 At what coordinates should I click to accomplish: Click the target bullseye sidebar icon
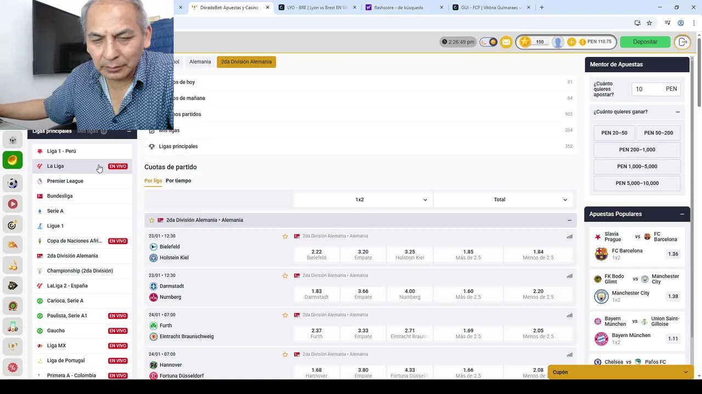click(x=13, y=225)
